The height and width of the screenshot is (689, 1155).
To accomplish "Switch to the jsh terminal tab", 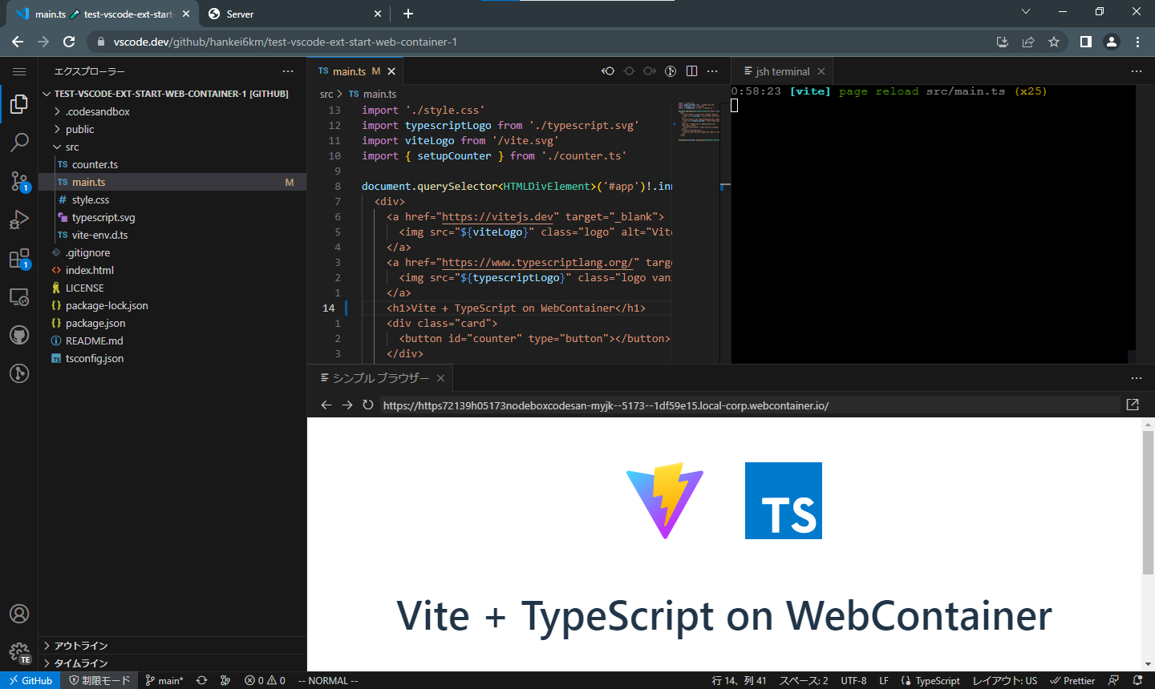I will pos(782,71).
